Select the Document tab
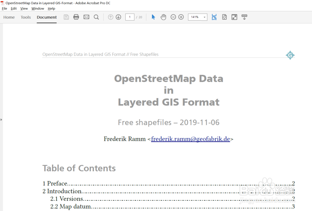312x211 pixels. 47,17
